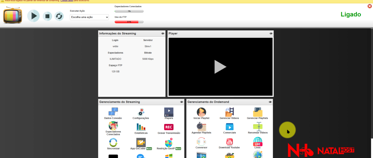Close the panel with the red X button

pyautogui.click(x=370, y=6)
